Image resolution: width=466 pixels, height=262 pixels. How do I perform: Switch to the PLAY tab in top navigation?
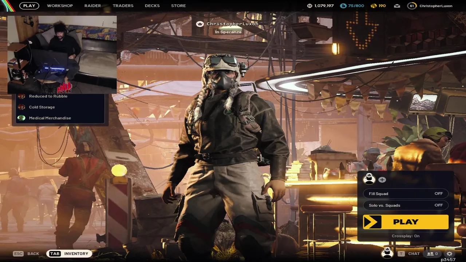coord(29,6)
